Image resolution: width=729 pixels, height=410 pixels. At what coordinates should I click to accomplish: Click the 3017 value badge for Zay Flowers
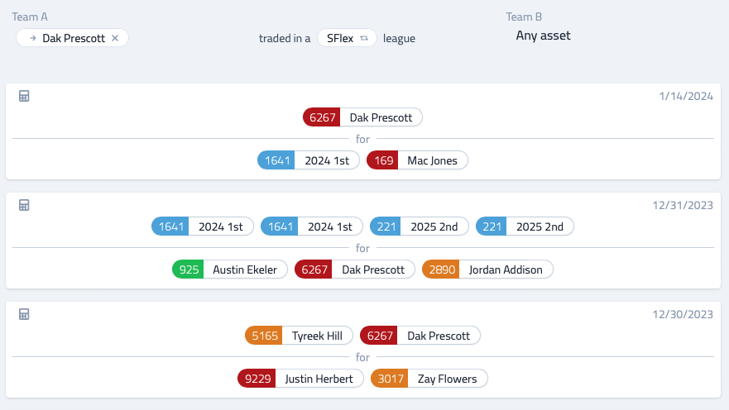pos(390,379)
